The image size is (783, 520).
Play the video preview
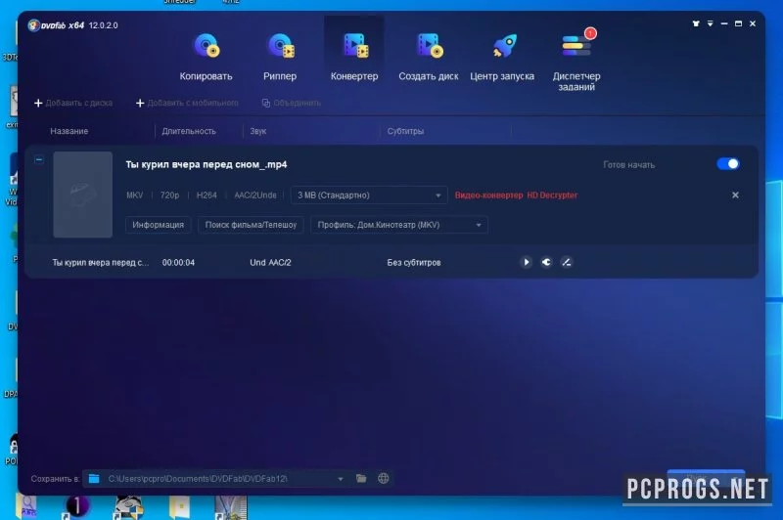526,262
